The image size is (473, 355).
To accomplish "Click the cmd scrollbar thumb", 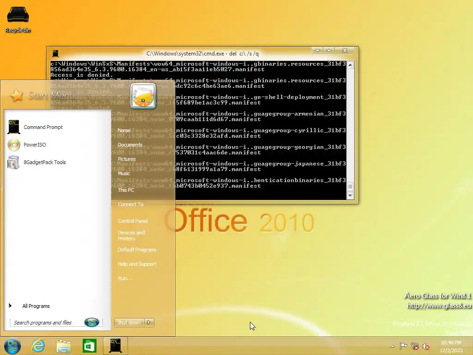I will [x=350, y=187].
